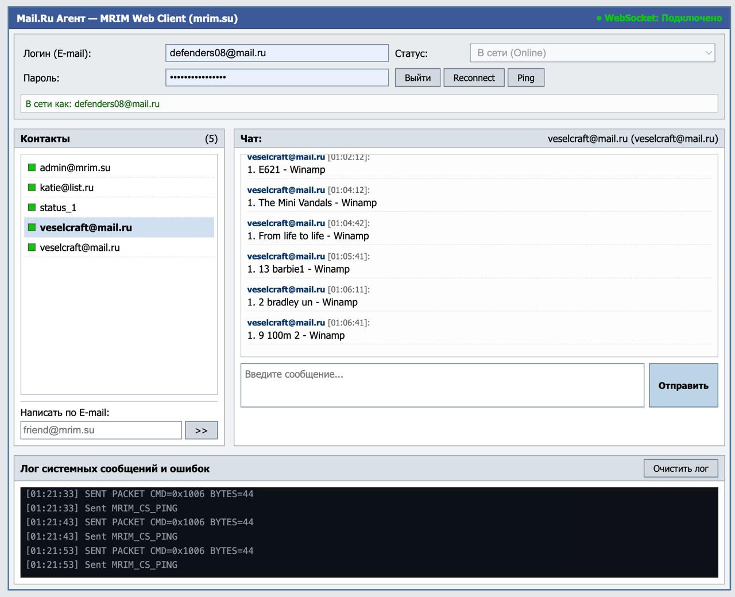This screenshot has width=735, height=597.
Task: Click the message "1. 2 bradley un - Winamp"
Action: click(x=302, y=303)
